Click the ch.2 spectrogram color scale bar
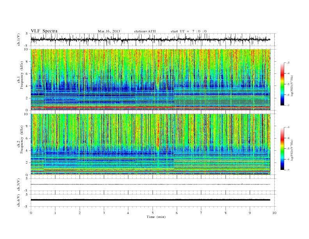Viewport: 309px width, 239px height. [282, 149]
